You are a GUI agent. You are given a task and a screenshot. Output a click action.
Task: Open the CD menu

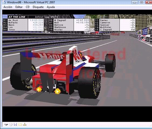coord(28,7)
